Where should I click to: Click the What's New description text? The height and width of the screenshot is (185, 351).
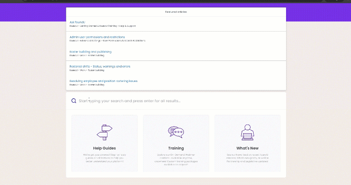pyautogui.click(x=247, y=158)
